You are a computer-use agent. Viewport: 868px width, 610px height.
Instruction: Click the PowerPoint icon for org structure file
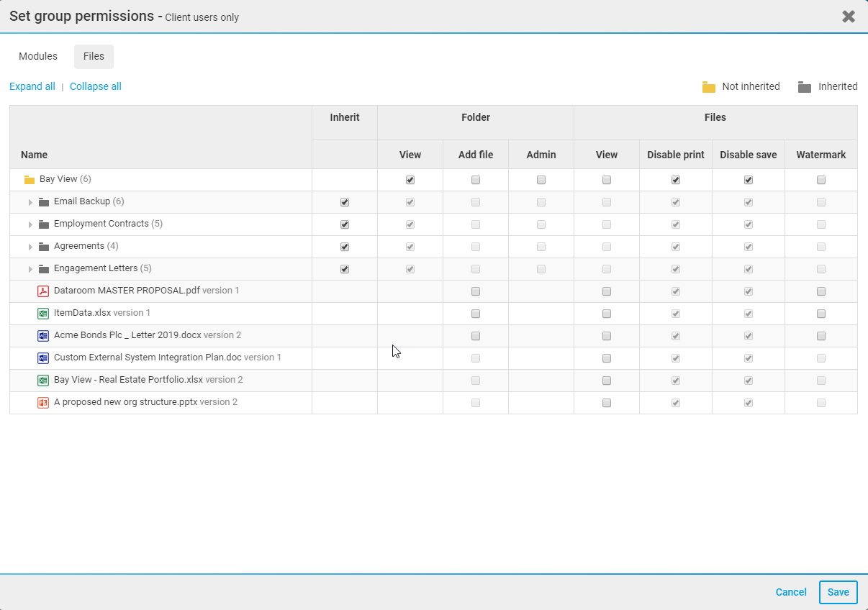(x=42, y=403)
